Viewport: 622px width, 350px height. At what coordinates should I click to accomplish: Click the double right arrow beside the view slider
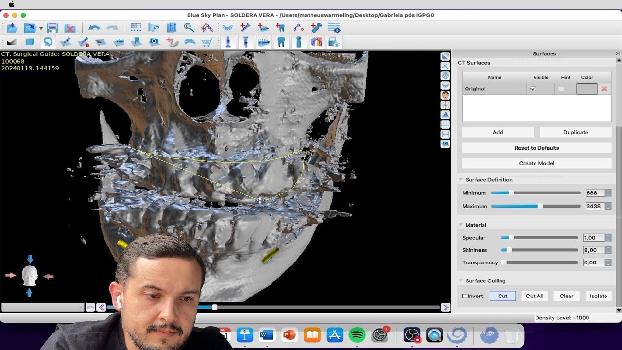pos(445,307)
